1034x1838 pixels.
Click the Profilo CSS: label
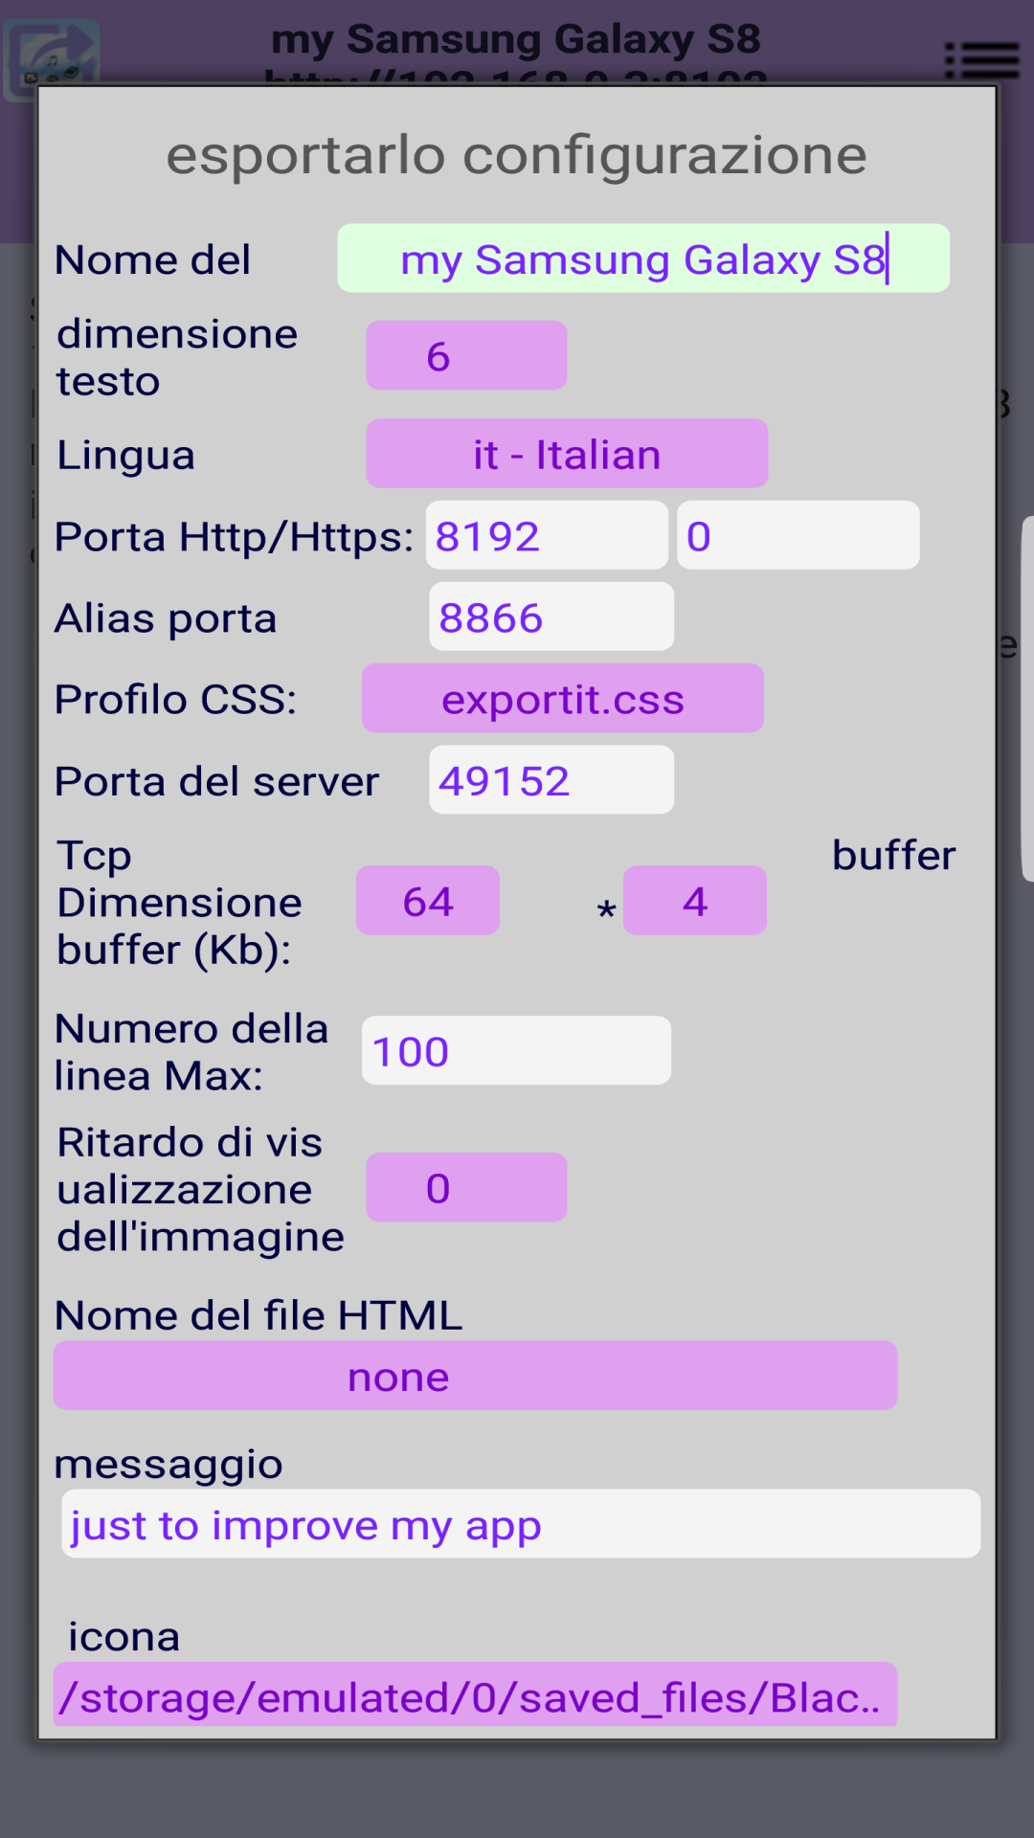click(x=176, y=700)
